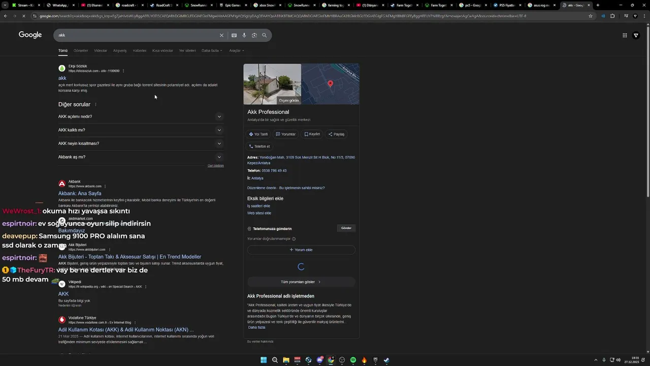Open a new browser tab
This screenshot has width=650, height=366.
tap(598, 5)
